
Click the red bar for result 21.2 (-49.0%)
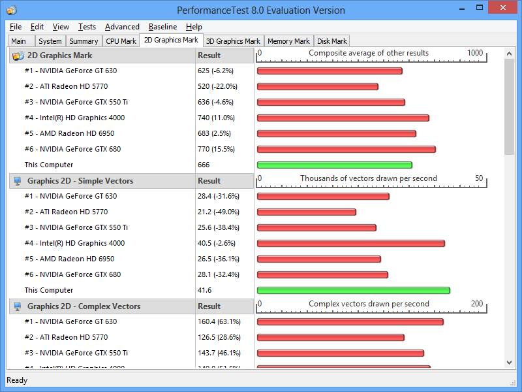(x=307, y=212)
